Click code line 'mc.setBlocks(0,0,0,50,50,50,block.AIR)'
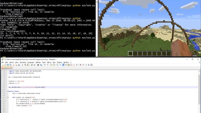 coord(27,87)
